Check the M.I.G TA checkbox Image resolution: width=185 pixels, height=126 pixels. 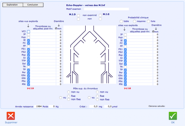pos(125,67)
